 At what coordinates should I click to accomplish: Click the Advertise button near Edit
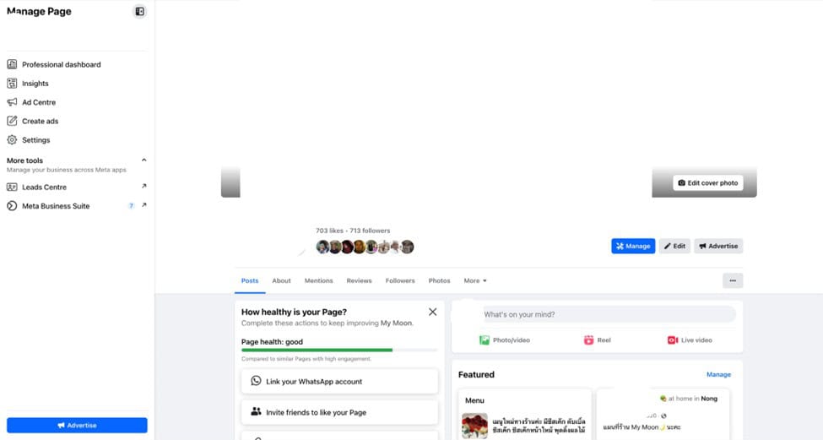[x=718, y=246]
